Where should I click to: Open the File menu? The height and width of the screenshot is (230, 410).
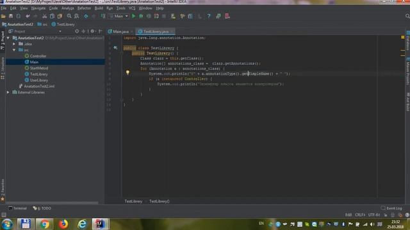pyautogui.click(x=4, y=8)
